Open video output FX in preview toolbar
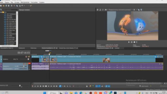This screenshot has height=94, width=167. [x=103, y=10]
